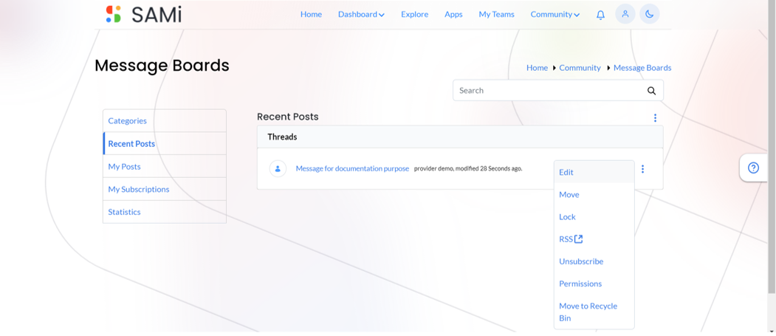Open 'Message for documentation purpose' thread

352,168
